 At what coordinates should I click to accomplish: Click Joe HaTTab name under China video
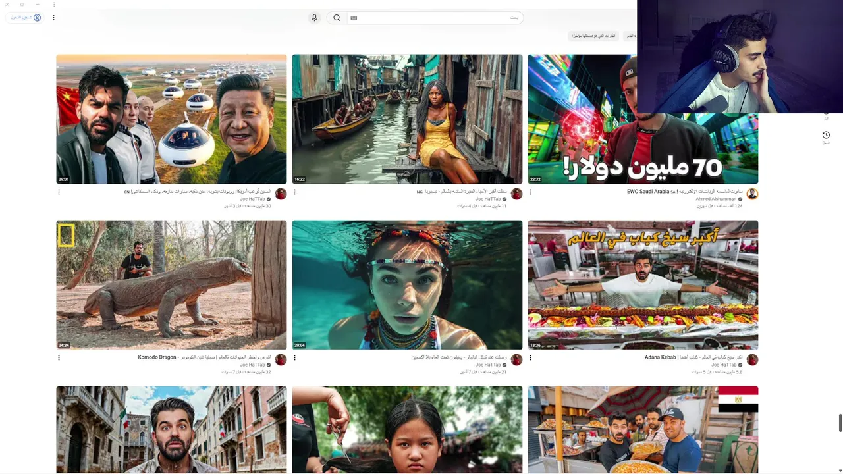(252, 199)
